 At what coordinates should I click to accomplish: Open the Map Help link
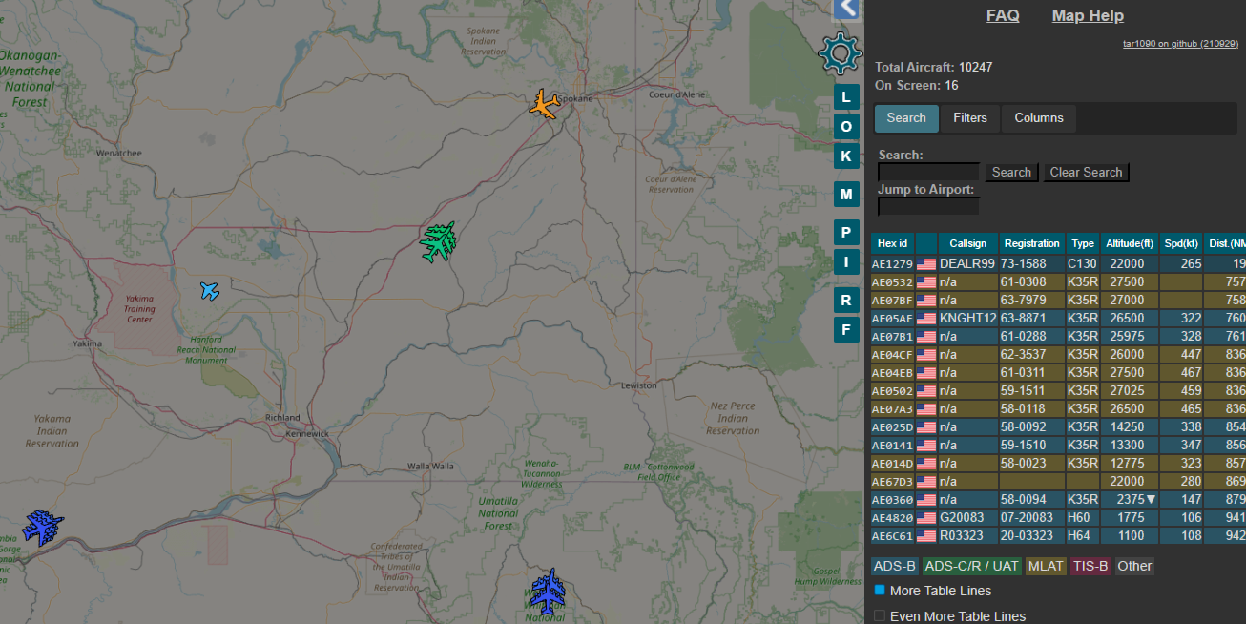1088,15
